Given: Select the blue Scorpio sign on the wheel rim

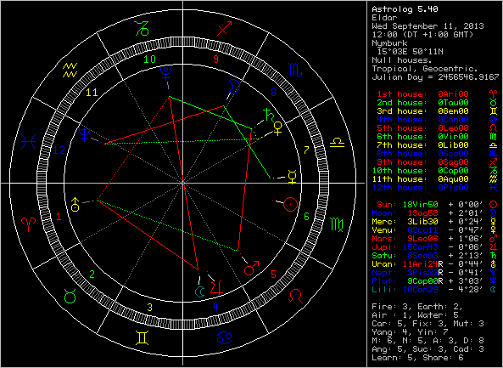Looking at the screenshot, I should point(295,70).
